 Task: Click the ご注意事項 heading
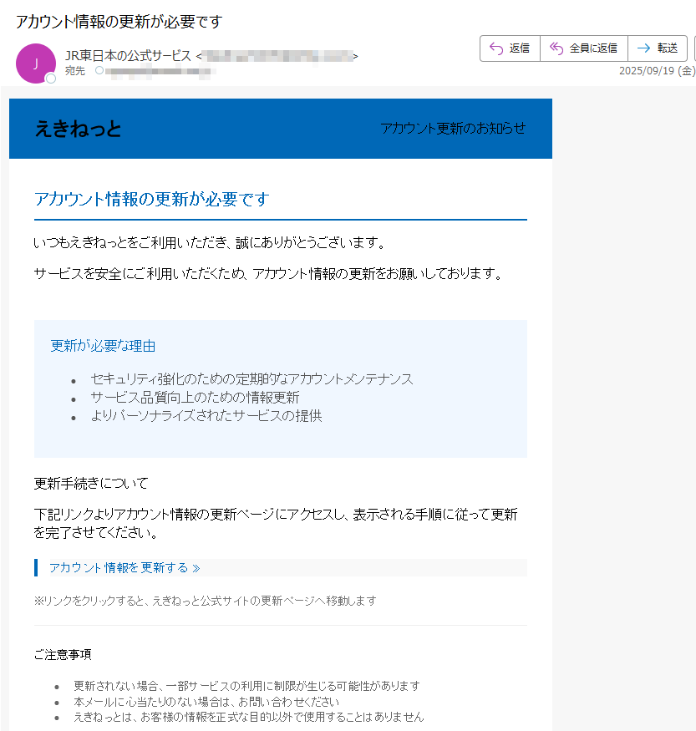(x=63, y=655)
